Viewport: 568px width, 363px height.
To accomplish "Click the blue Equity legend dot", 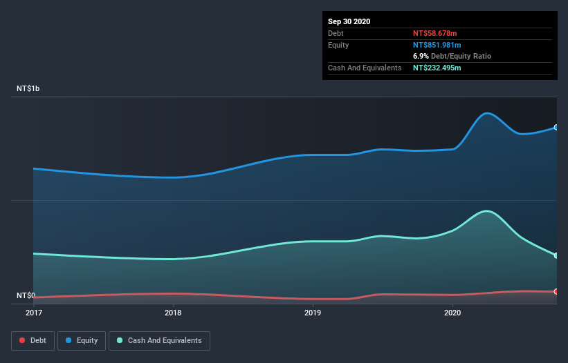I will [x=68, y=340].
